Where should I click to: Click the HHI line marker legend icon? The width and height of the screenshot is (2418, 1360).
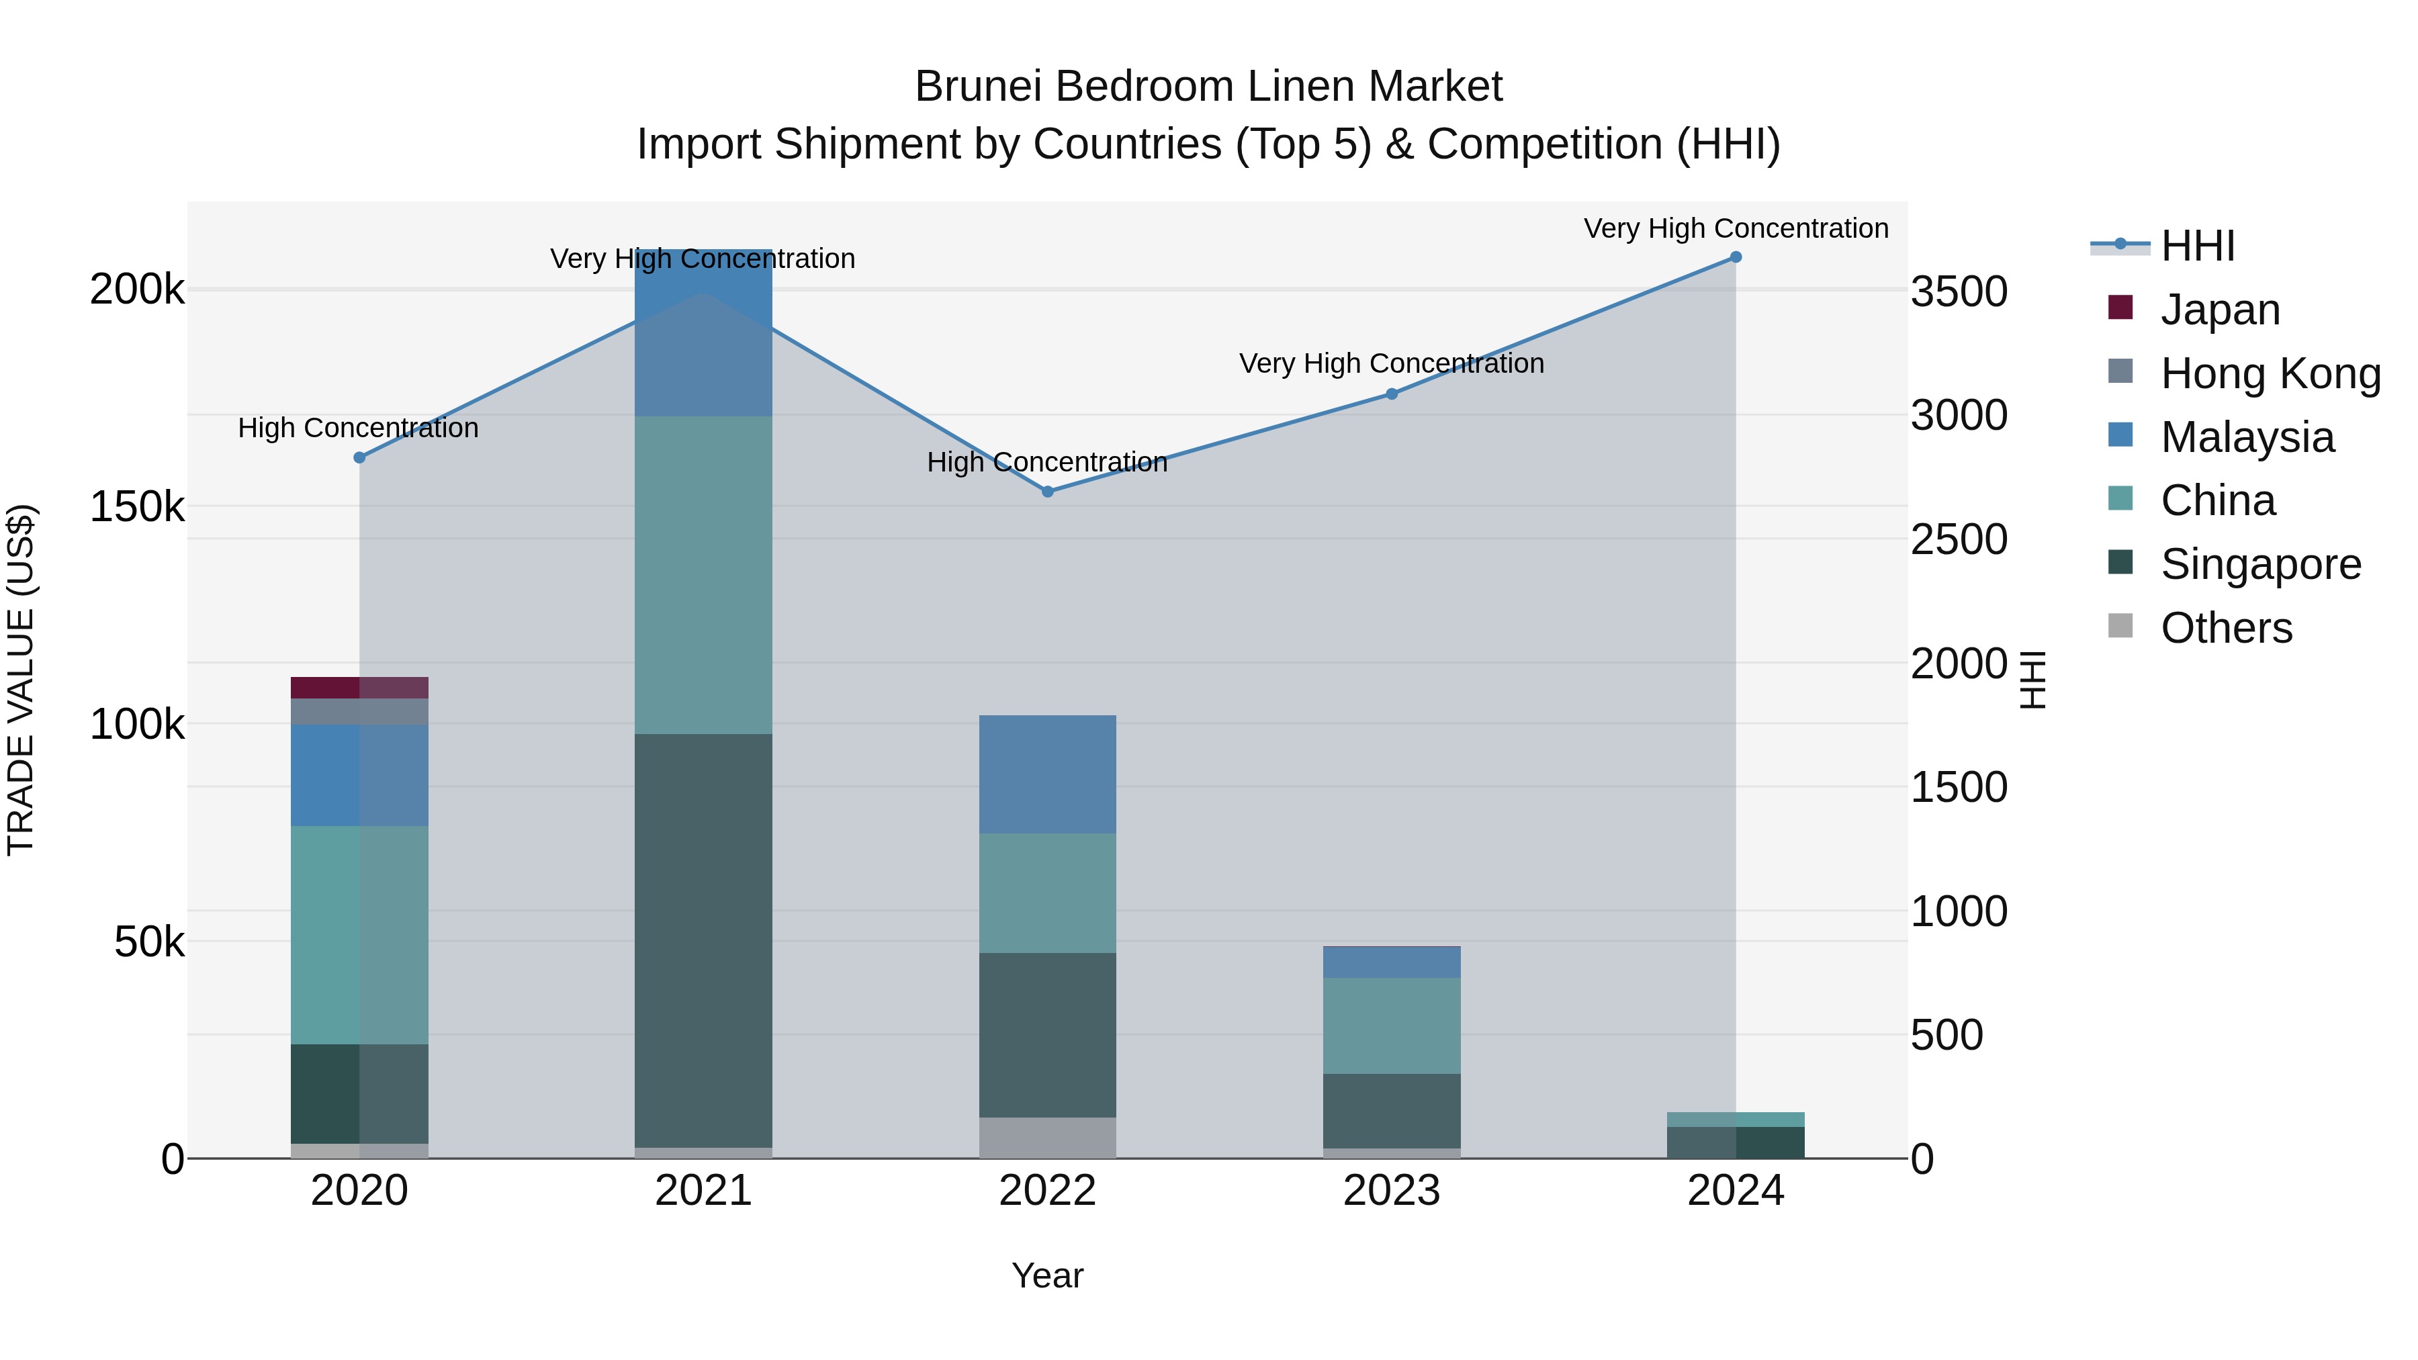(x=2120, y=245)
